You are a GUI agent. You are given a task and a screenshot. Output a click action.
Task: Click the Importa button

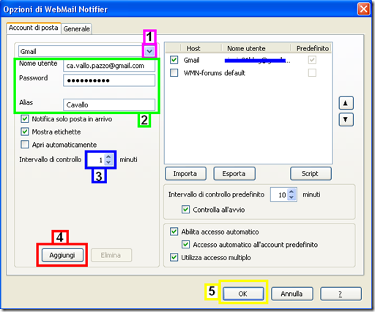click(185, 173)
